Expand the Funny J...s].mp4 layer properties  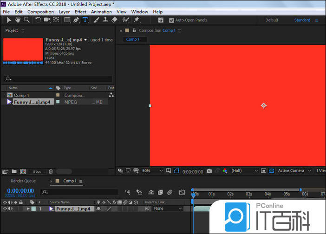(x=28, y=209)
